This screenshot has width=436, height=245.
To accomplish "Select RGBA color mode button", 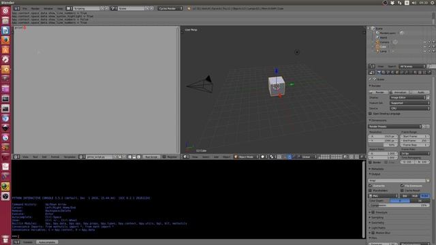I will (425, 196).
